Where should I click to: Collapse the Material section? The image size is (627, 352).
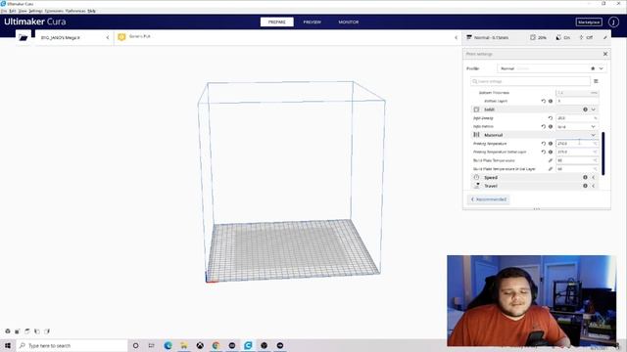[x=594, y=135]
